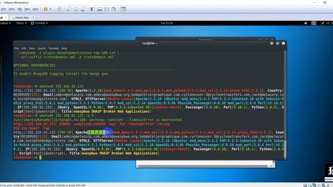Open the VMware Help menu
333x187 pixels.
(35, 9)
